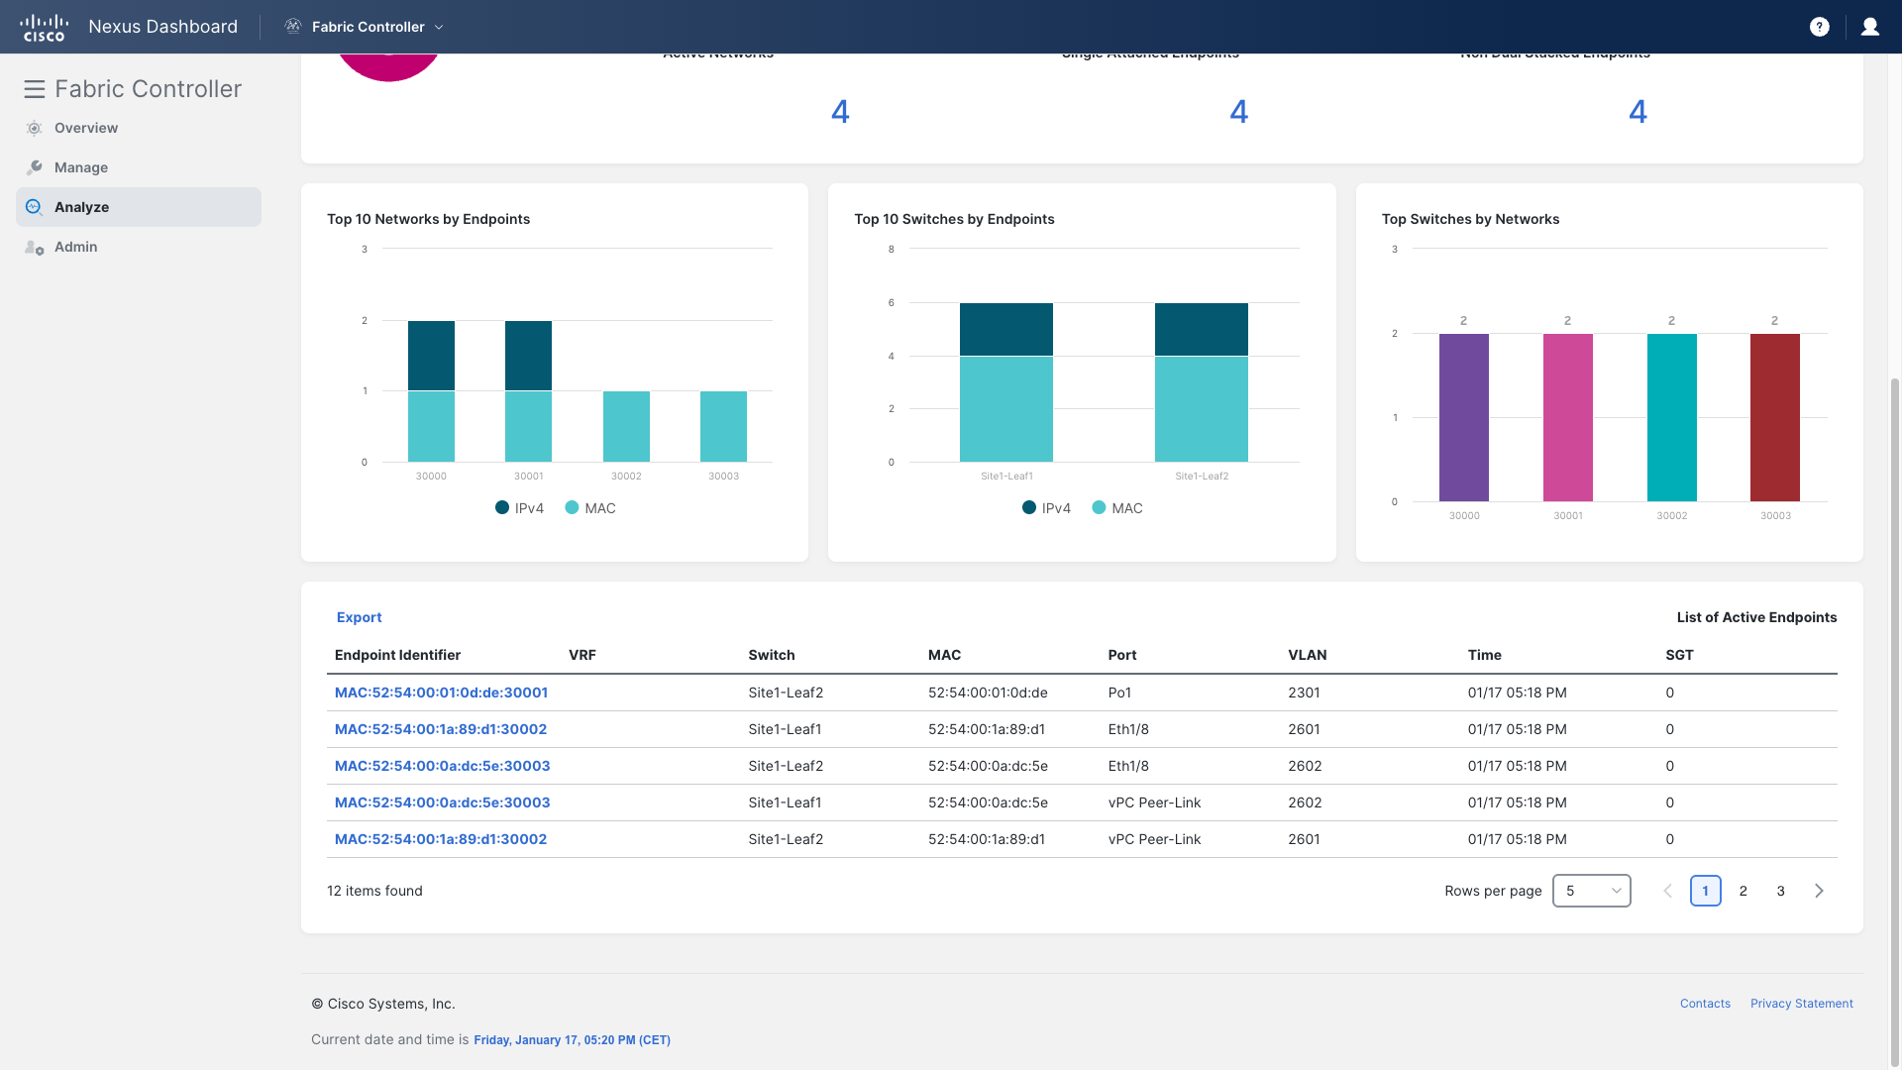Viewport: 1902px width, 1070px height.
Task: Click the purple 30000 bar in Top Switches by Networks
Action: 1464,417
